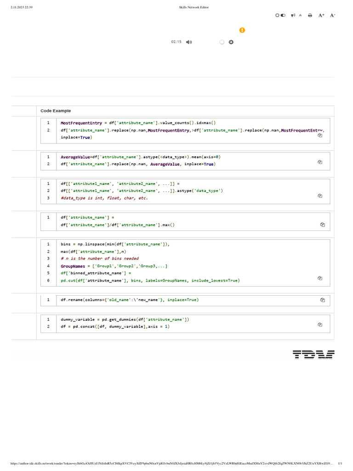
Task: Copy the normalization max() code block
Action: pos(323,224)
